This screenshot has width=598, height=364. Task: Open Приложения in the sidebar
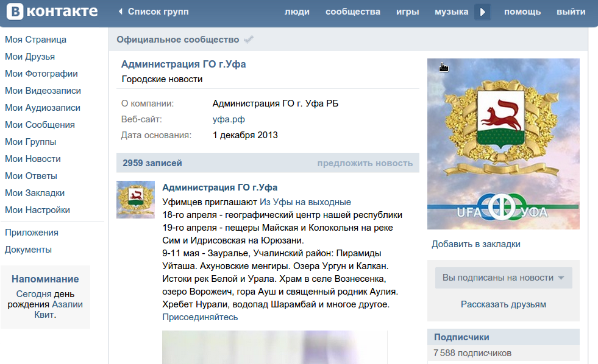[x=32, y=233]
